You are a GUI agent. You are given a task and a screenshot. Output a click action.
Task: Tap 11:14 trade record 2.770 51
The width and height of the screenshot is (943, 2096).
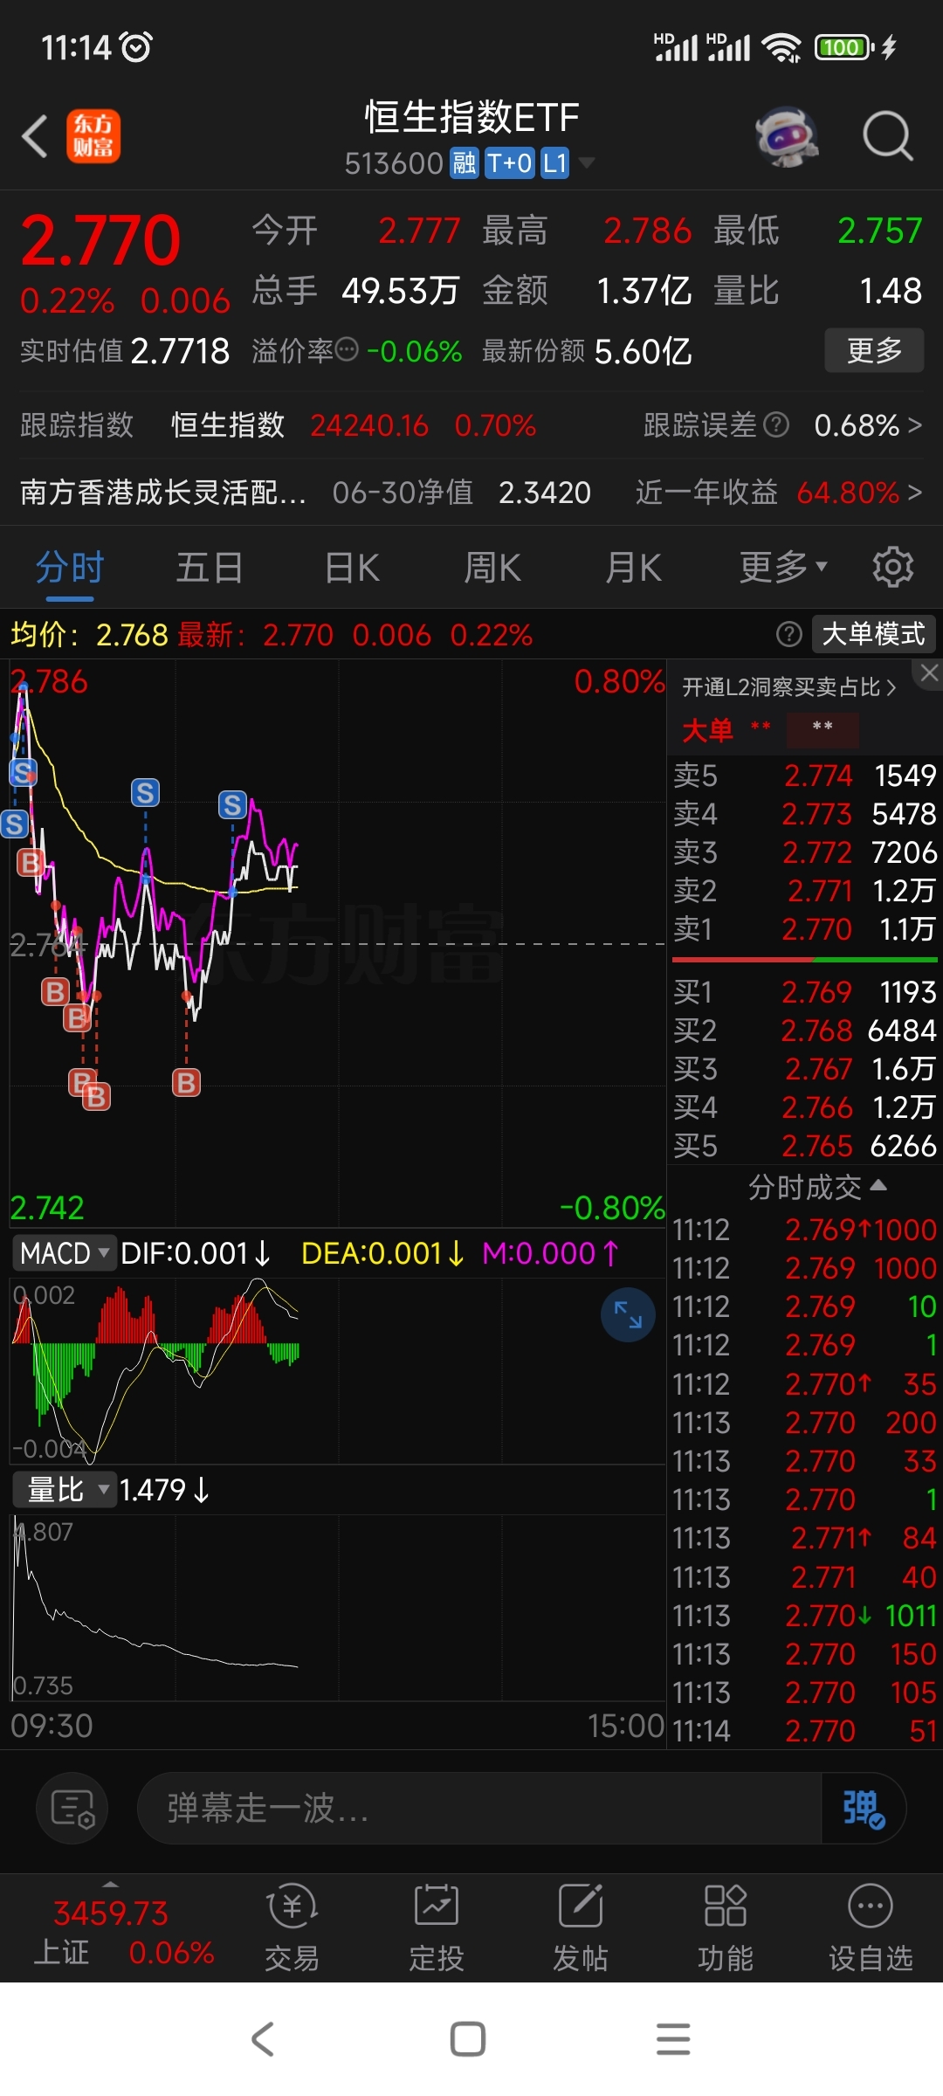point(805,1731)
